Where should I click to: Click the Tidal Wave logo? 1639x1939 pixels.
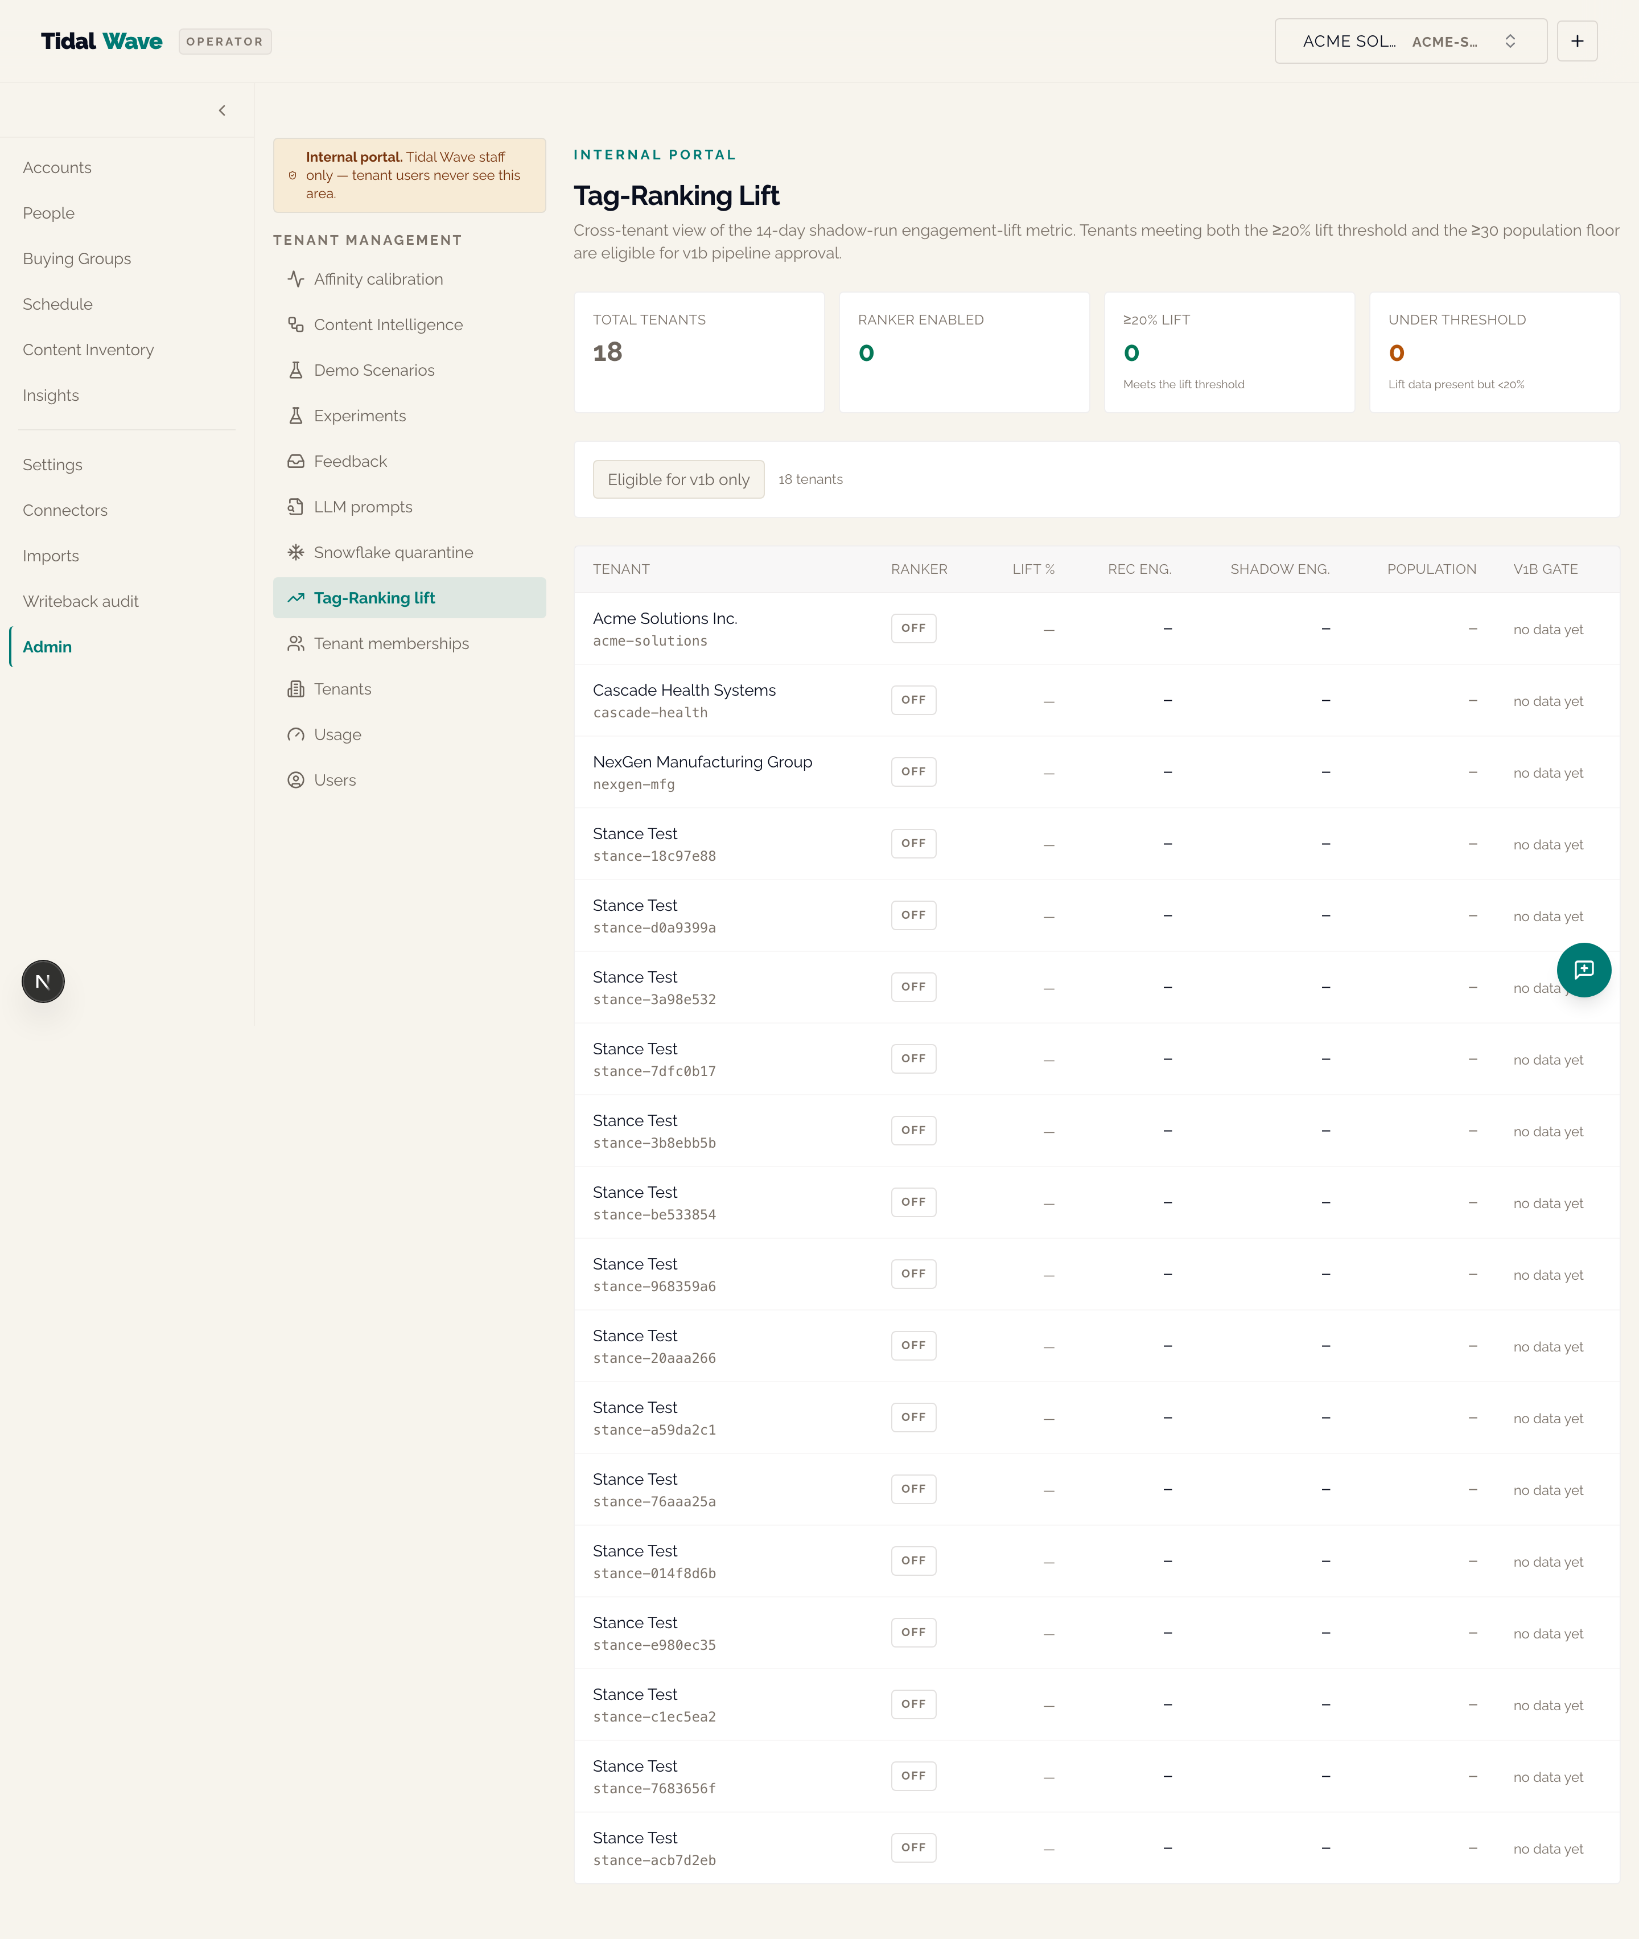pos(101,41)
